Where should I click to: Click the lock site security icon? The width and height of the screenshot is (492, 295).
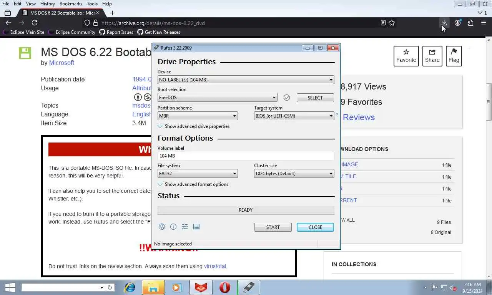(x=96, y=23)
